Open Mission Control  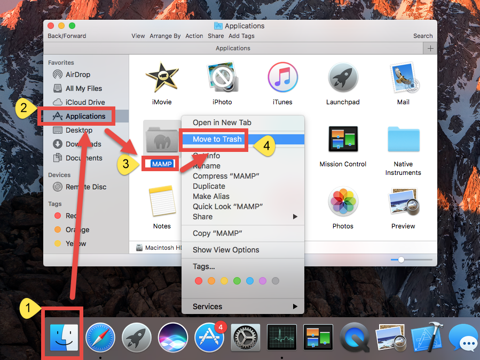(343, 139)
